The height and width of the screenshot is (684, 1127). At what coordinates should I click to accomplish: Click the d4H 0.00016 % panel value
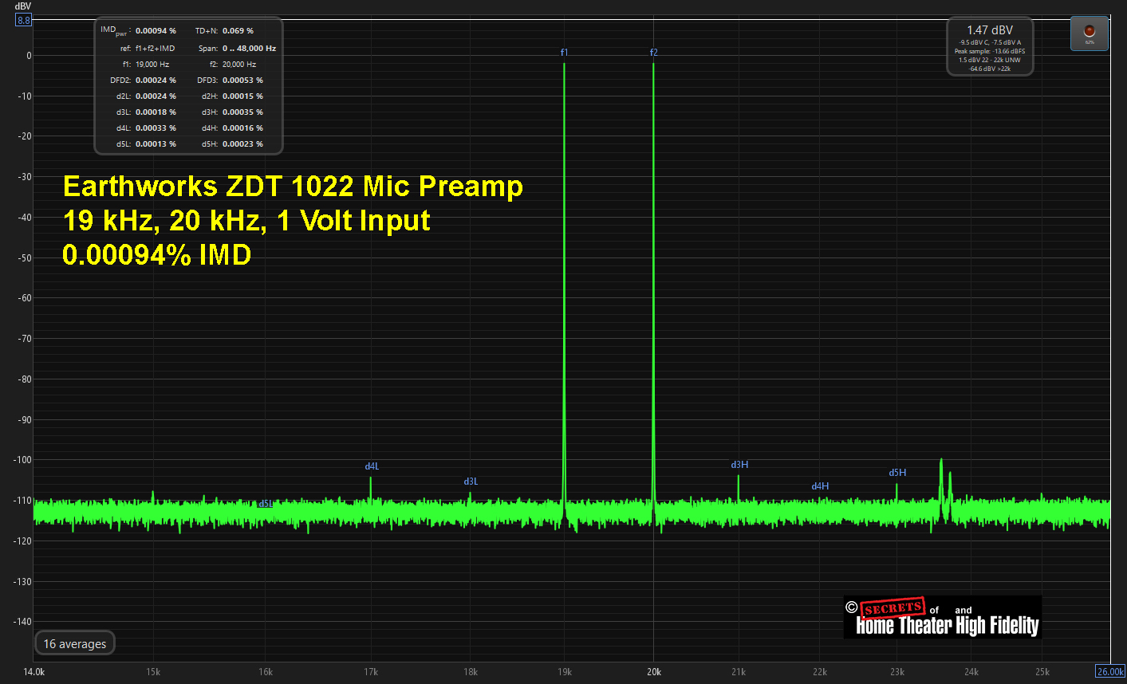(x=242, y=128)
